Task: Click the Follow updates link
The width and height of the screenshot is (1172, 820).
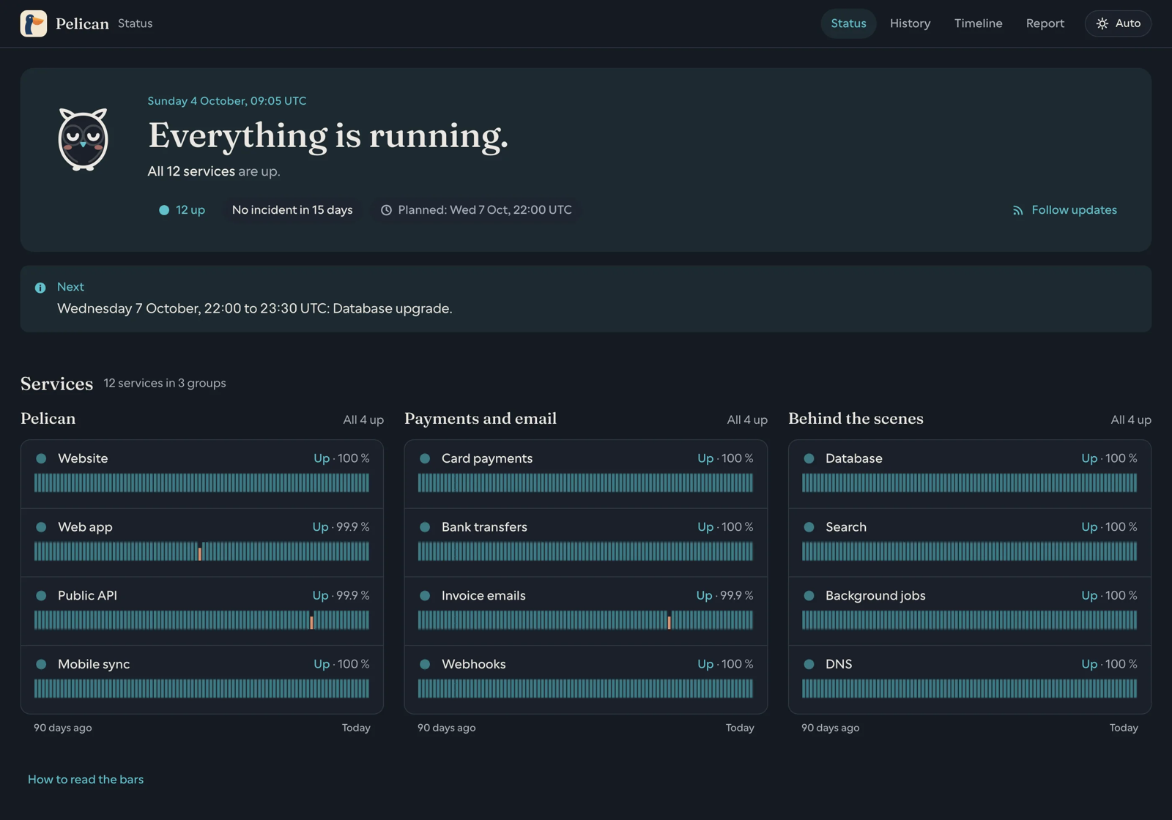Action: [1064, 210]
